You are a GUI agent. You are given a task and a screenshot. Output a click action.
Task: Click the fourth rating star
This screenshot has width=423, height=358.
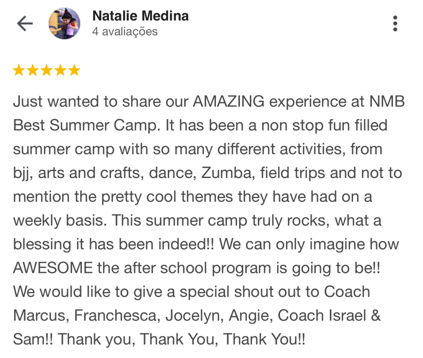[60, 71]
